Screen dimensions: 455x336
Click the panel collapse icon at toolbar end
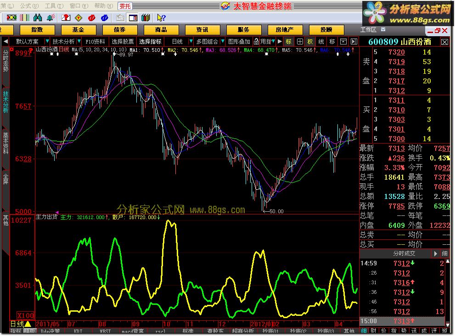tap(354, 42)
